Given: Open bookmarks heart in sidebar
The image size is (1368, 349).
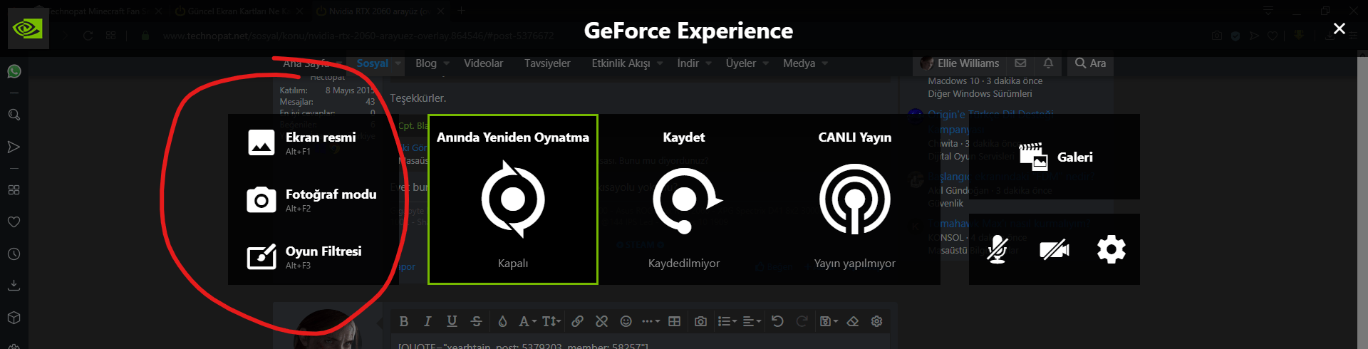Looking at the screenshot, I should (x=14, y=222).
